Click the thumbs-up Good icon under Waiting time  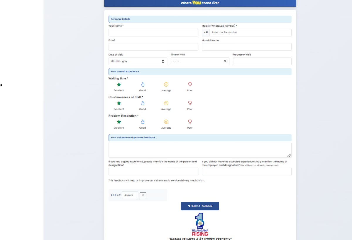coord(143,85)
